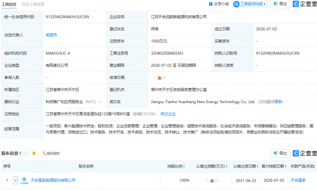Open shareholder 天合富家能源股份有限公司 link
The image size is (317, 190).
click(53, 180)
